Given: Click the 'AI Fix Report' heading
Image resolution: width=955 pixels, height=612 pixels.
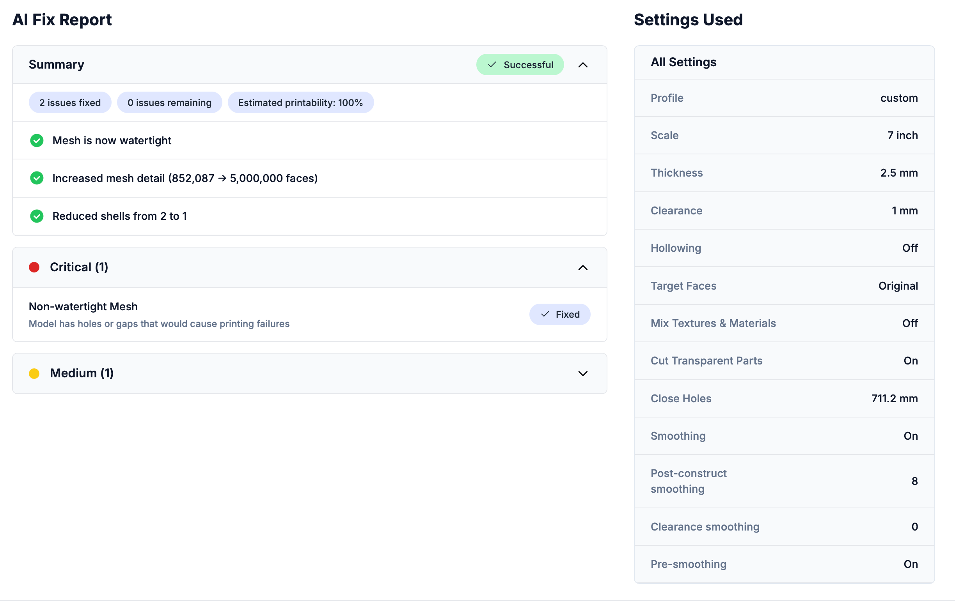Looking at the screenshot, I should coord(62,19).
